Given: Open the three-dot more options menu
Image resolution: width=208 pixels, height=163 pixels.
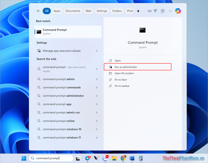Looking at the screenshot, I should pyautogui.click(x=170, y=11).
